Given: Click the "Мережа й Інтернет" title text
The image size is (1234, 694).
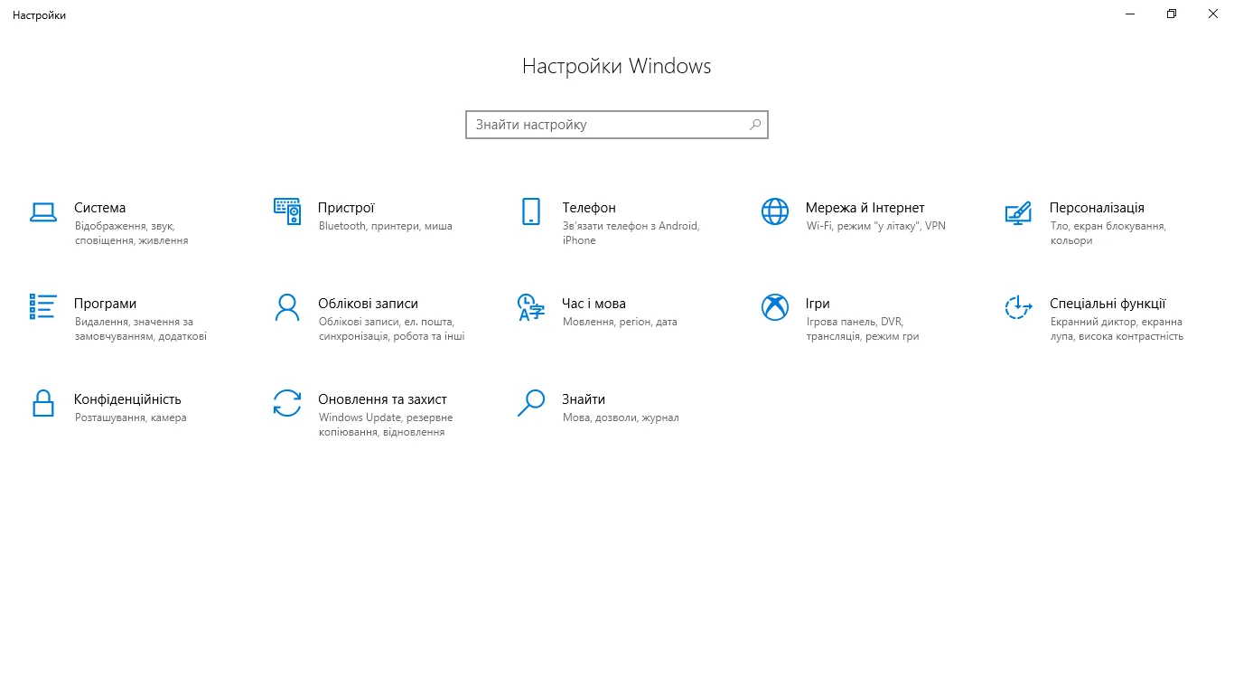Looking at the screenshot, I should tap(865, 208).
